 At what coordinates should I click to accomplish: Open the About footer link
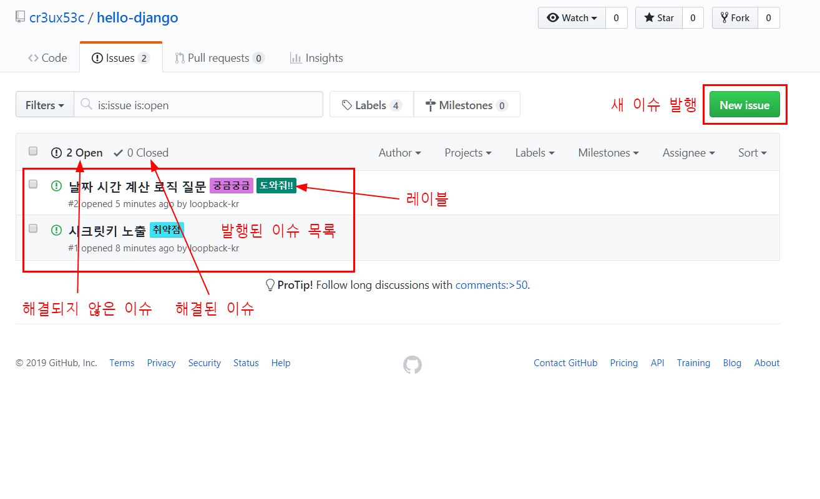click(767, 363)
